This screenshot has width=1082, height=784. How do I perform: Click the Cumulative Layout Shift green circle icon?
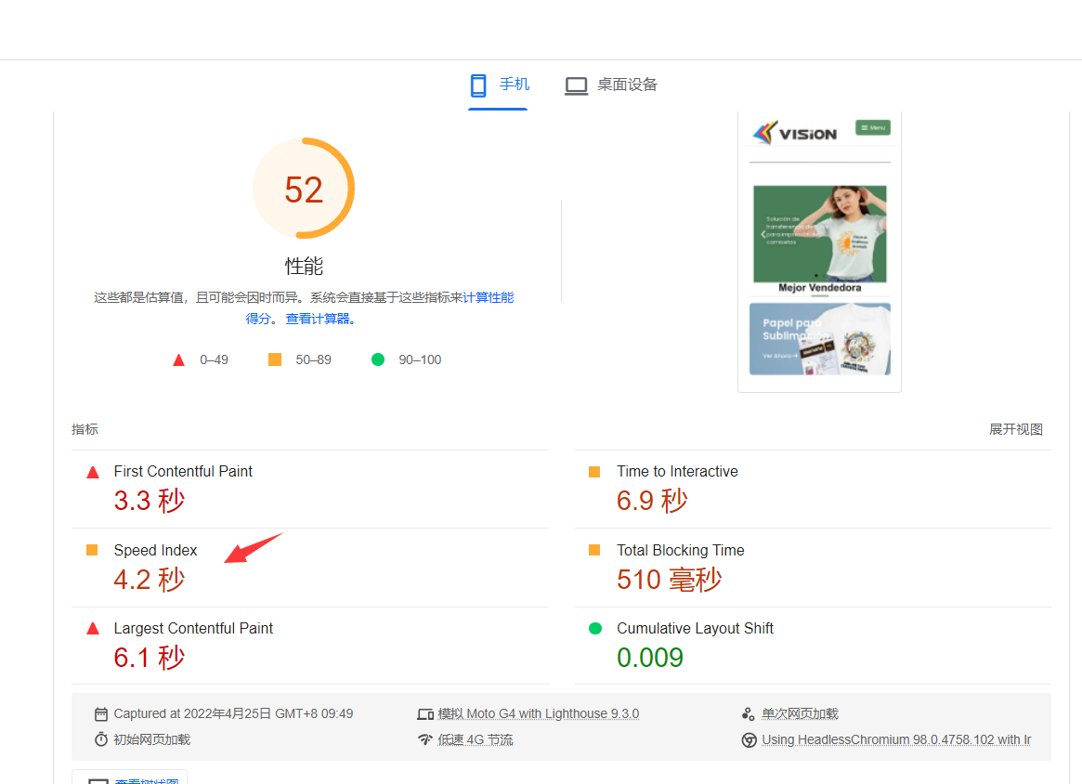pyautogui.click(x=594, y=628)
